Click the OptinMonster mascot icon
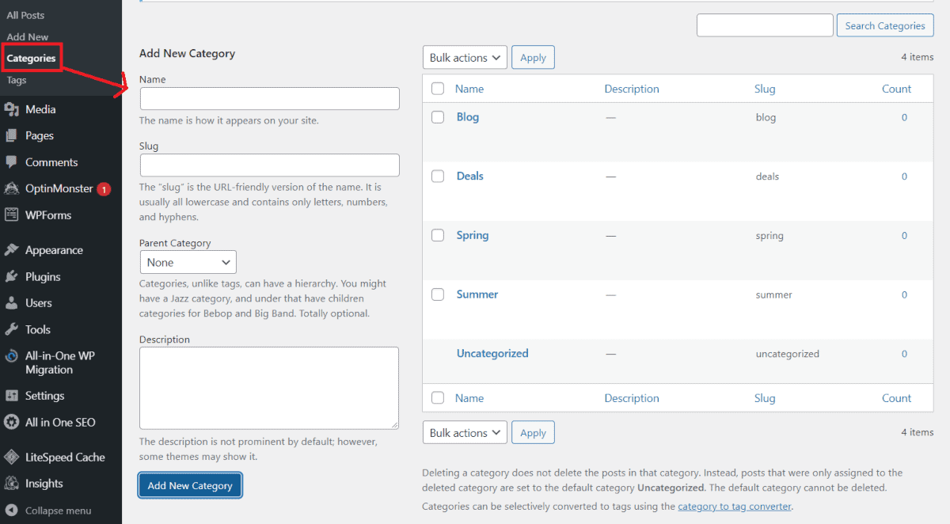This screenshot has height=524, width=950. coord(11,188)
